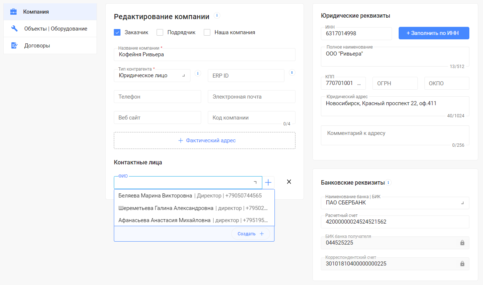Edit the Расчетный счет field
The height and width of the screenshot is (285, 483).
(395, 222)
